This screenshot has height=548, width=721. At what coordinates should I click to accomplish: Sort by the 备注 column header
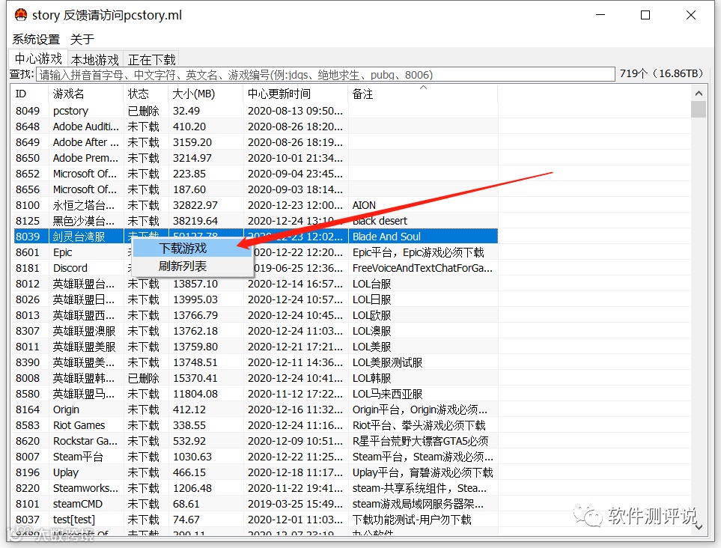pyautogui.click(x=422, y=94)
